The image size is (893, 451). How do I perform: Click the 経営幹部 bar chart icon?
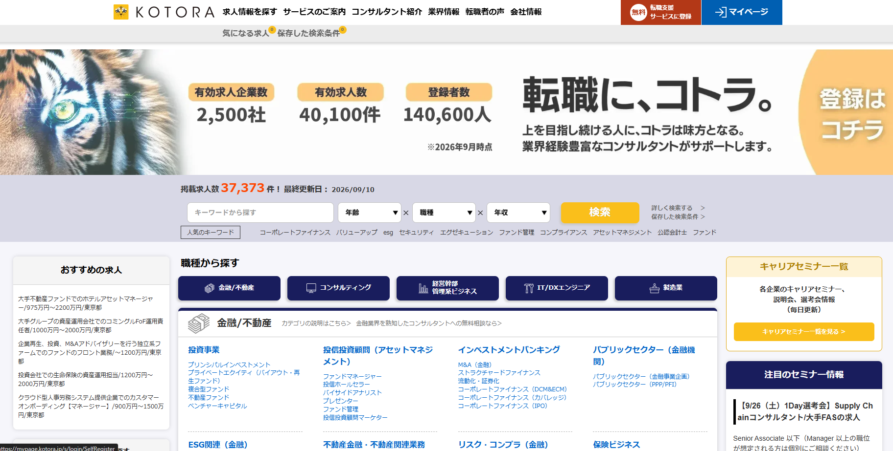click(423, 288)
